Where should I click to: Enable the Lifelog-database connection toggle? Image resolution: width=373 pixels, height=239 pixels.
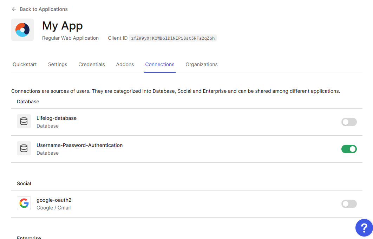tap(349, 122)
